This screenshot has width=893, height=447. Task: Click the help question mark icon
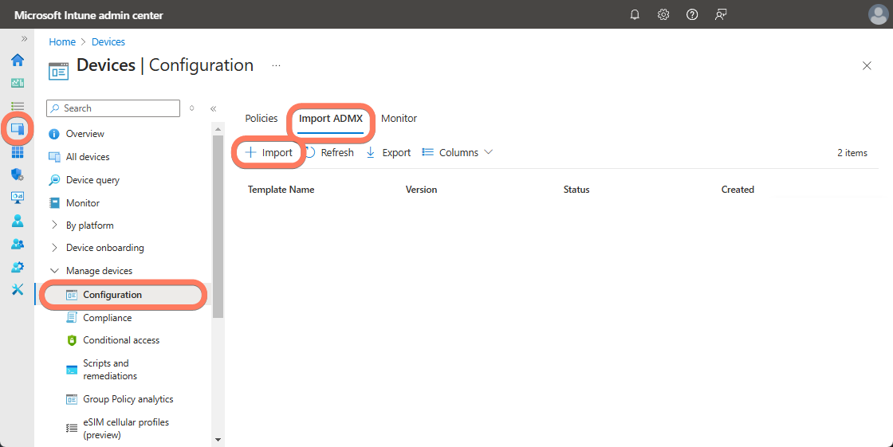692,14
